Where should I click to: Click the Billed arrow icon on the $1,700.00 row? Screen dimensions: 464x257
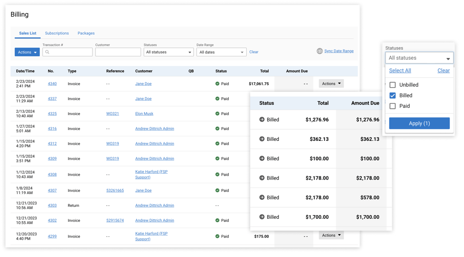click(262, 217)
